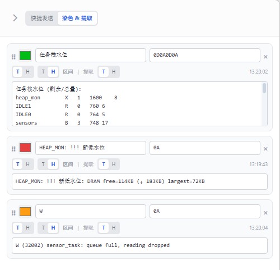Set HEAP_MON rule start mode to H
280x270 pixels.
(27, 164)
